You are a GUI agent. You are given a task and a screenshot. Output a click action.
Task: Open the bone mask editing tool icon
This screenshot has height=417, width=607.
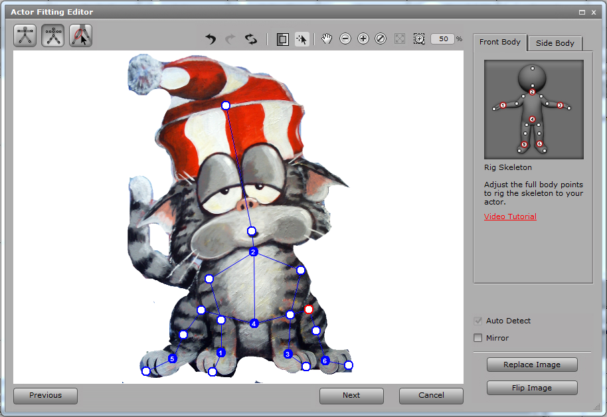[80, 35]
